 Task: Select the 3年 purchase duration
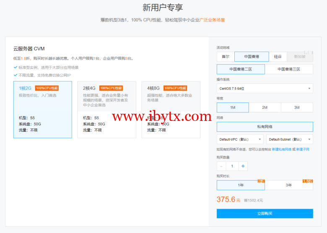pos(289,185)
